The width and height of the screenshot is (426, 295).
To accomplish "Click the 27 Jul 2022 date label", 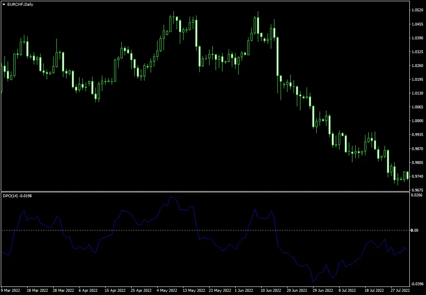I will [400, 291].
